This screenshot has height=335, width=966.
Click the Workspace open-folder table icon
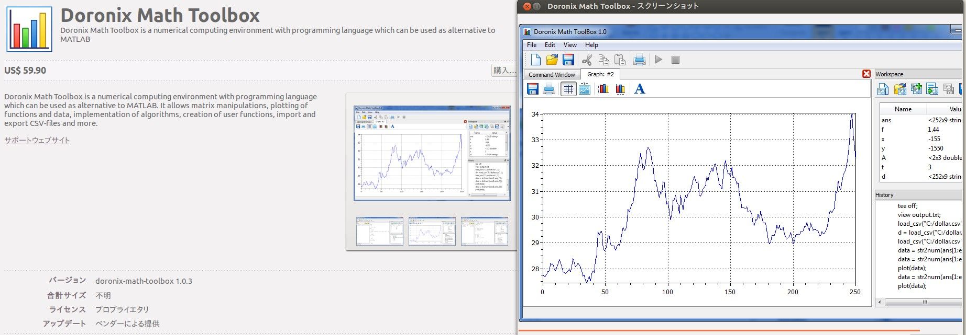point(900,89)
